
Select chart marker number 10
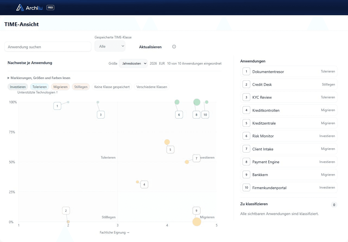pos(205,115)
